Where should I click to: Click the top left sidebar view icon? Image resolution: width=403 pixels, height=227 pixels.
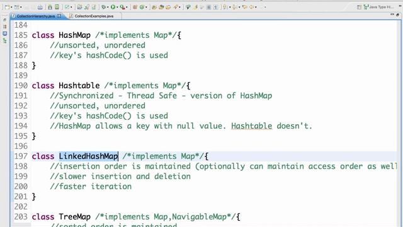click(x=5, y=20)
